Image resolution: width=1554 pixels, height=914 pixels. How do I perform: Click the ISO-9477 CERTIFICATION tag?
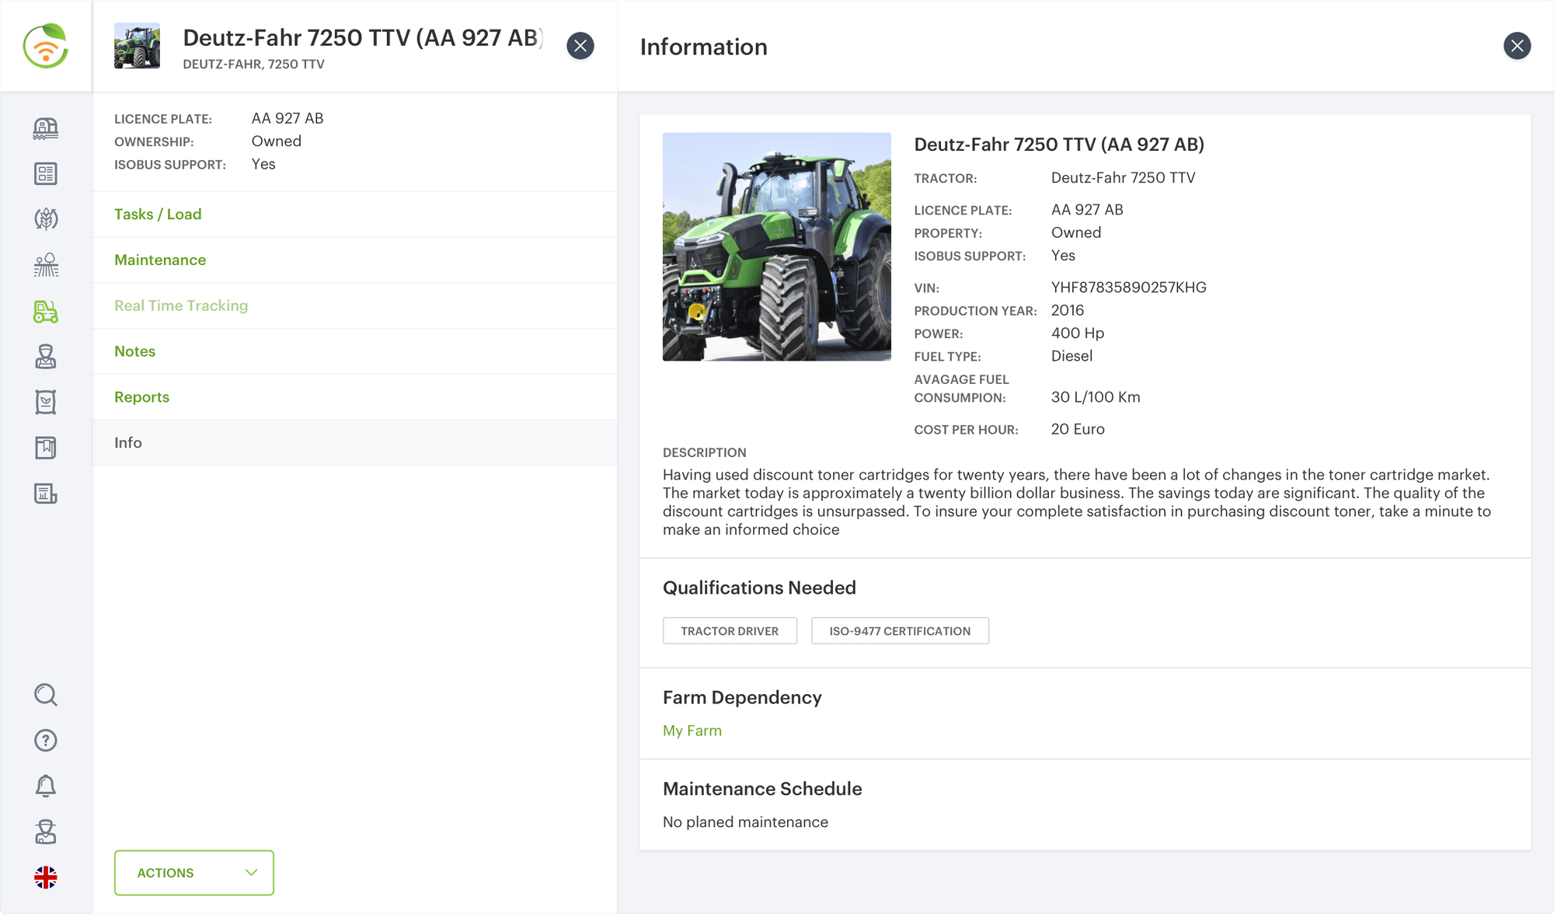point(900,631)
